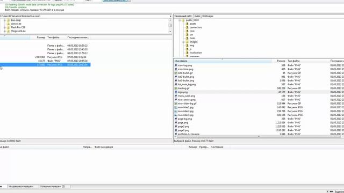Screen dimensions: 344x193
Task: Select local row with size 45 177
Action: coord(45,61)
